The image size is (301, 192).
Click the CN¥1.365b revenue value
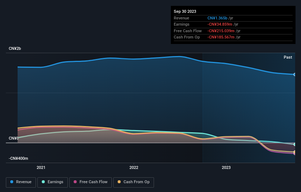(x=217, y=18)
